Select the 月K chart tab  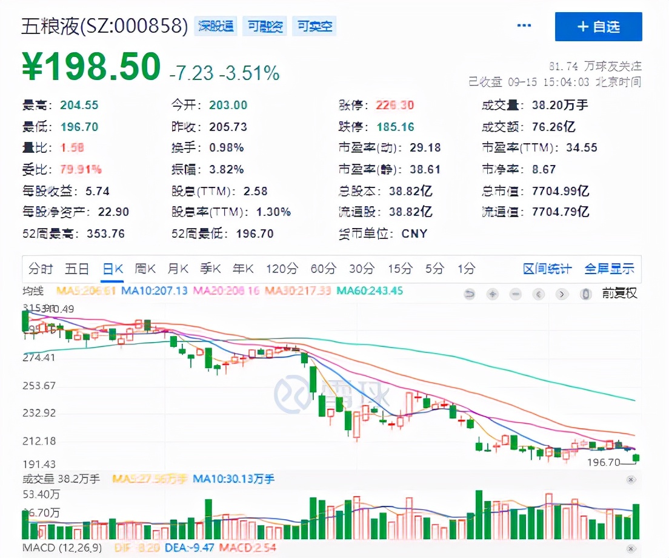(x=178, y=269)
